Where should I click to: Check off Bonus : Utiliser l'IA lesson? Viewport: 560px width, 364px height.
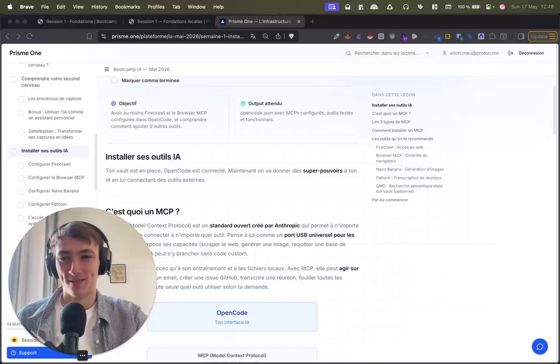pyautogui.click(x=21, y=113)
